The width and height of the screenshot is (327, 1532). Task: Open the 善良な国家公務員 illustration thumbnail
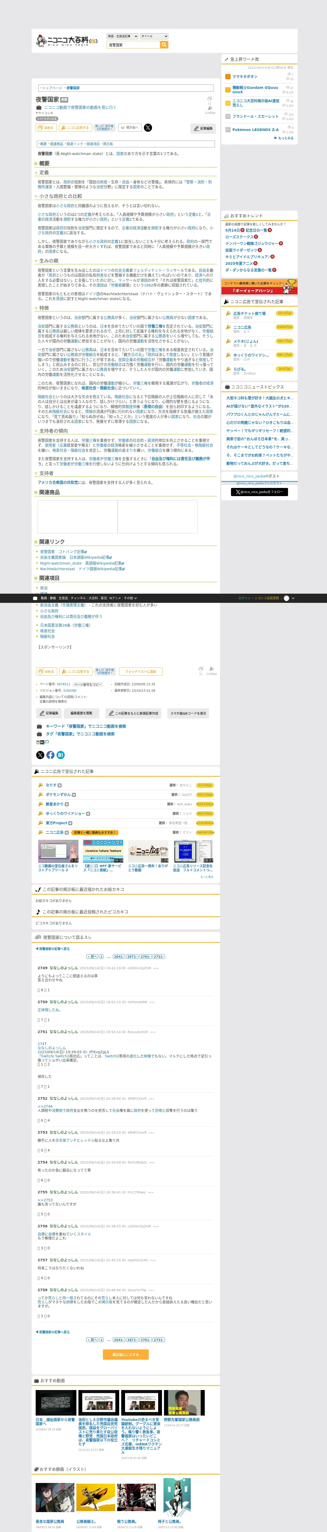tap(55, 1498)
